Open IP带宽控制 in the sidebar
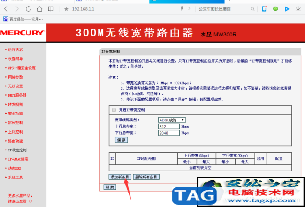The image size is (305, 207). [17, 150]
